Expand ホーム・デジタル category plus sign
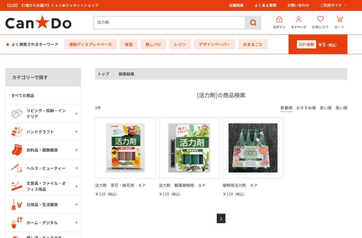The image size is (362, 238). [x=76, y=222]
